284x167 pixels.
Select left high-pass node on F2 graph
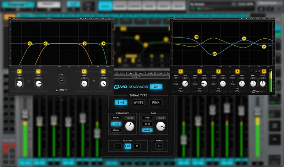pos(46,43)
